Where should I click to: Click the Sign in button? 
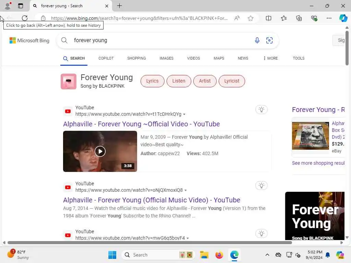click(339, 40)
